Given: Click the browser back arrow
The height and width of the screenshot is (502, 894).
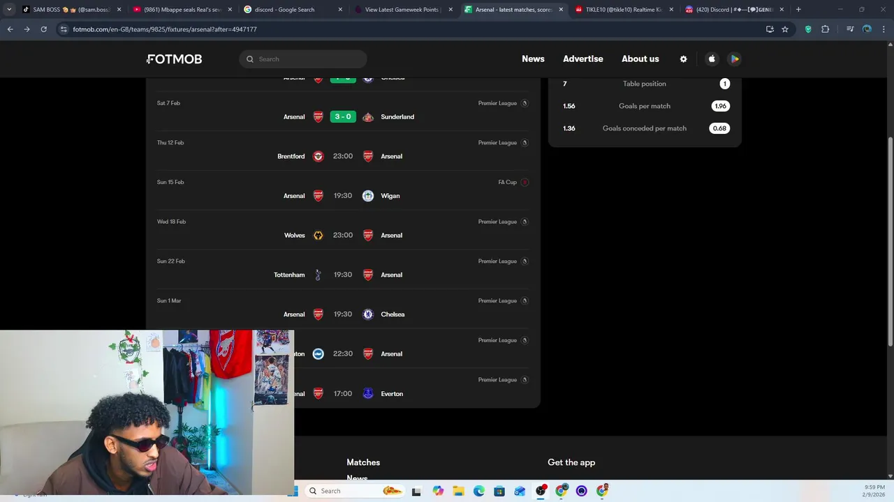Looking at the screenshot, I should point(10,29).
